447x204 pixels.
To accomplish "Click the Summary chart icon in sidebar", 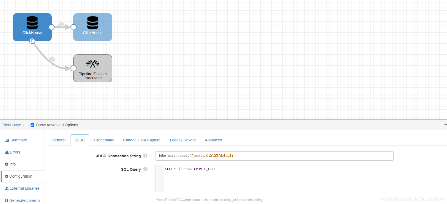I will pyautogui.click(x=7, y=140).
